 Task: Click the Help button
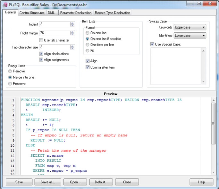point(201,182)
